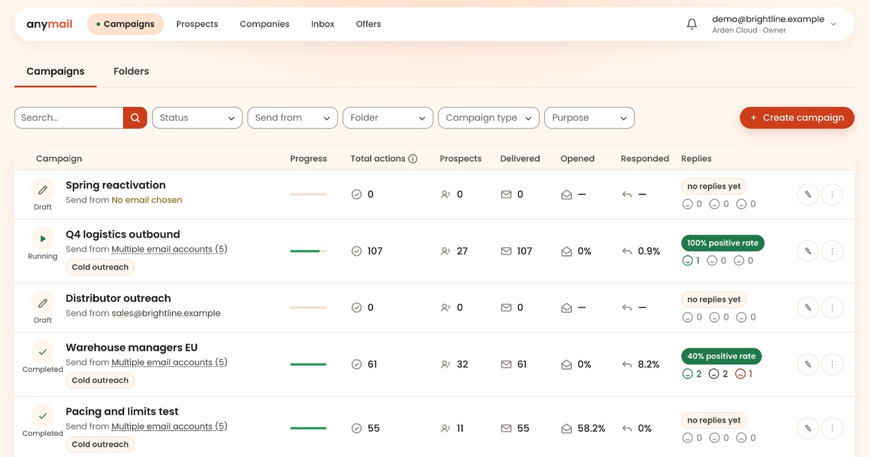Open more options for Spring reactivation
Screen dimensions: 869x457
[832, 194]
